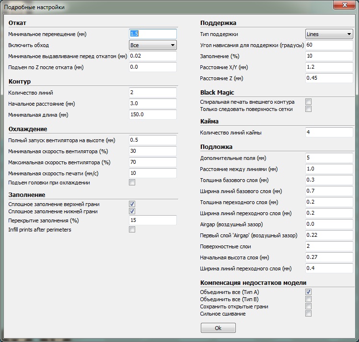Click Максимальная скорость вентилятора field

coord(153,162)
